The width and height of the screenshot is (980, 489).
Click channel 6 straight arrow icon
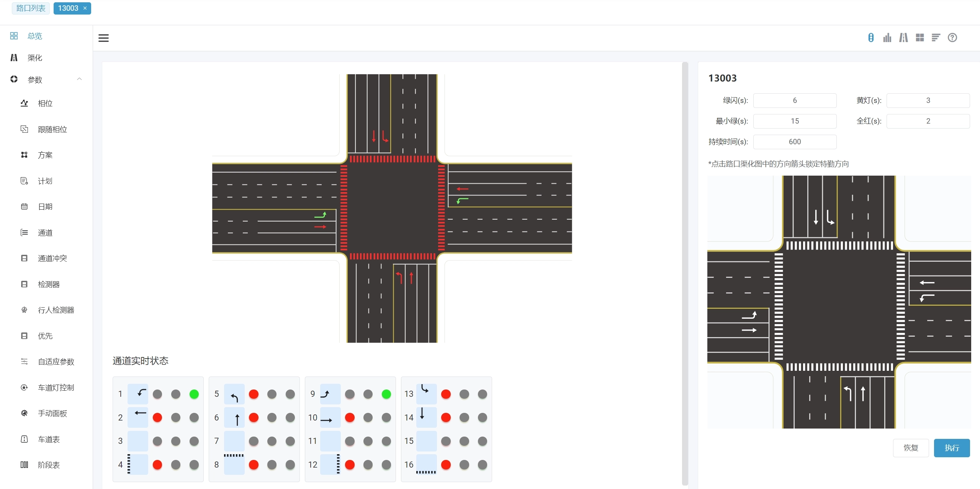[x=234, y=417]
